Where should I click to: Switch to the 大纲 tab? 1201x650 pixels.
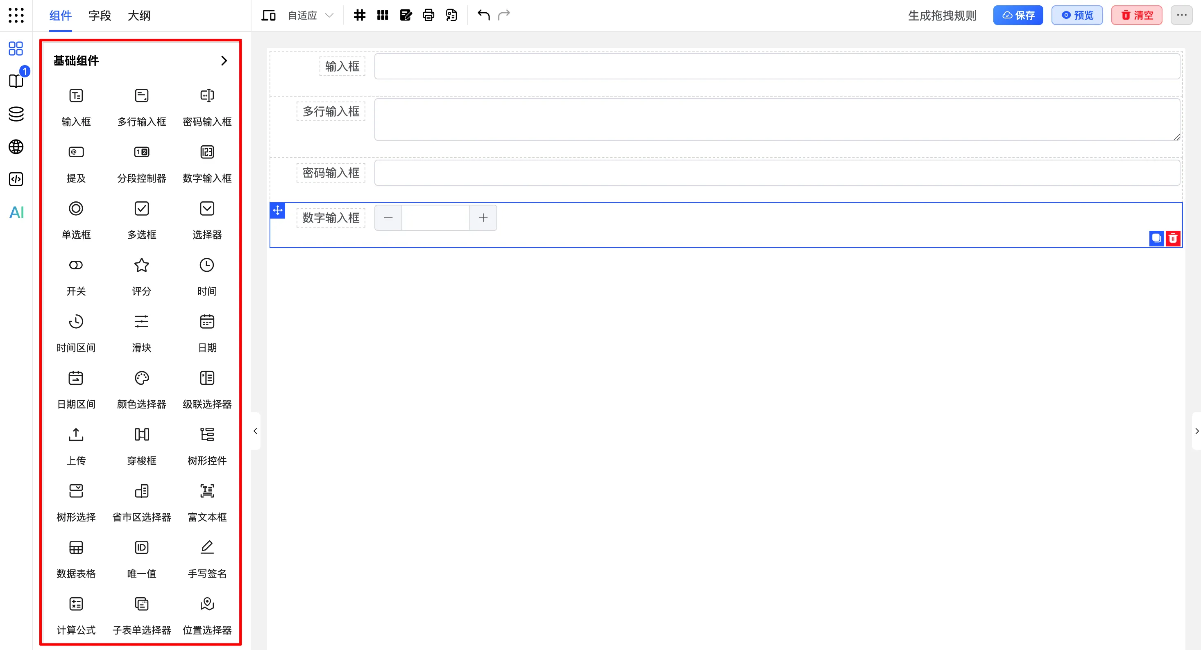click(139, 16)
